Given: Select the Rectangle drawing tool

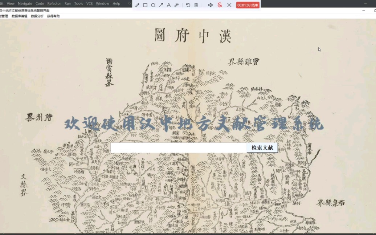Looking at the screenshot, I should pyautogui.click(x=146, y=5).
